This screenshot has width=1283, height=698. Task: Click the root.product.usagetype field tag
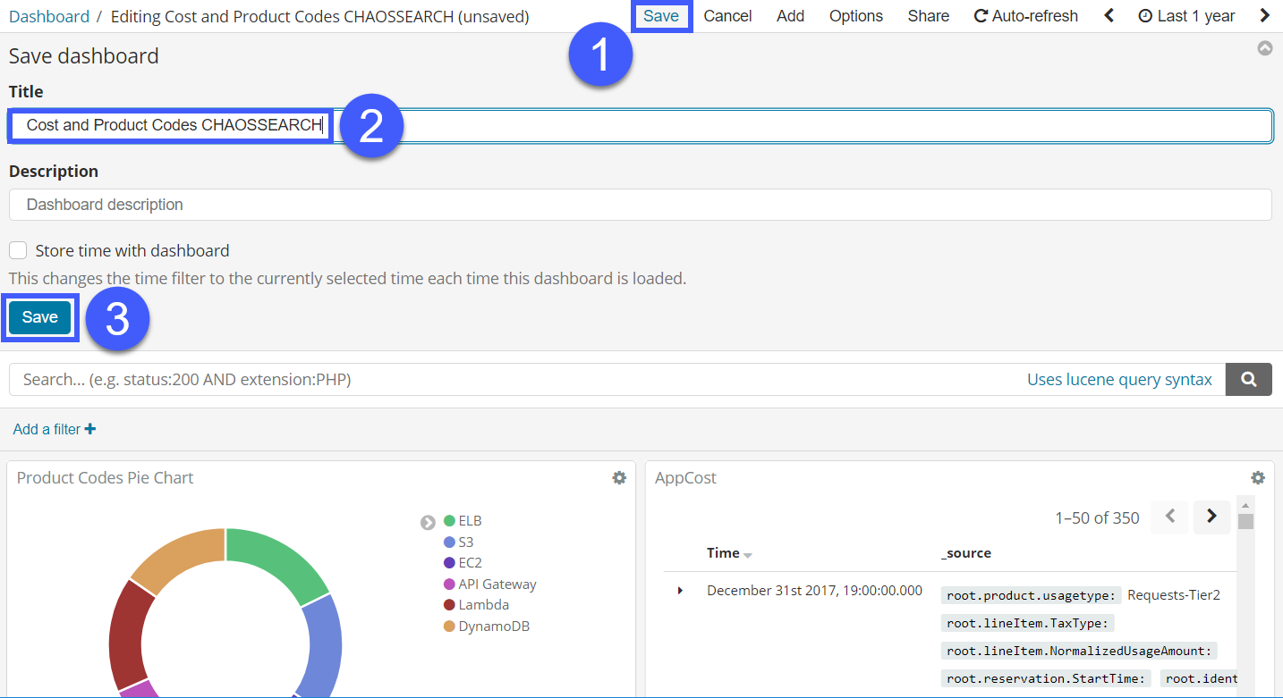point(1031,595)
